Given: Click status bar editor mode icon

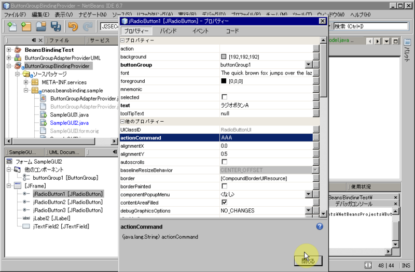Looking at the screenshot, I should point(368,265).
